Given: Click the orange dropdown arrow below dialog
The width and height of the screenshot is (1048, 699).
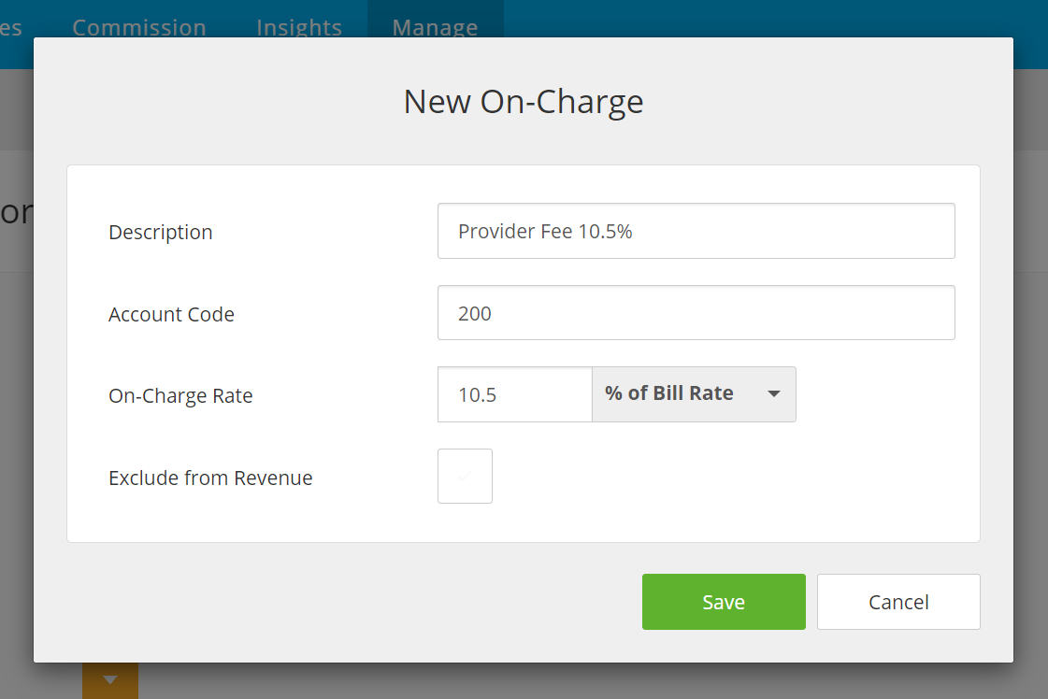Looking at the screenshot, I should click(x=110, y=680).
